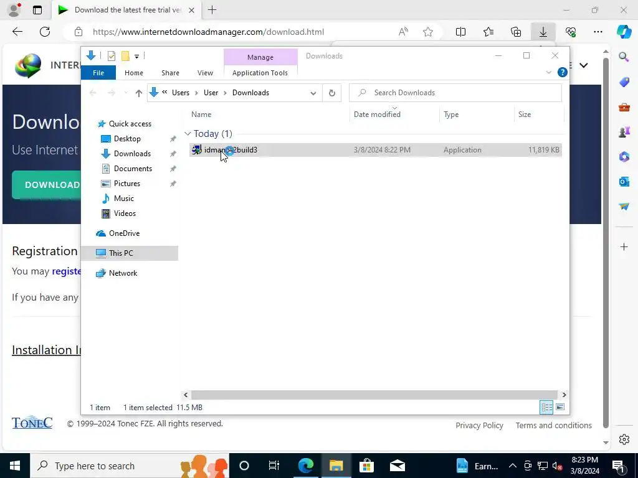This screenshot has width=638, height=478.
Task: Switch to the Home ribbon tab
Action: (x=134, y=73)
